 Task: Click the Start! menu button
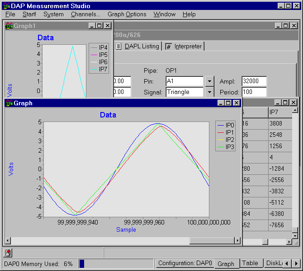tap(29, 14)
